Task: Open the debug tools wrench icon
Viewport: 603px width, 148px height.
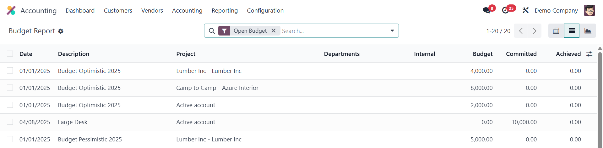Action: pyautogui.click(x=525, y=10)
